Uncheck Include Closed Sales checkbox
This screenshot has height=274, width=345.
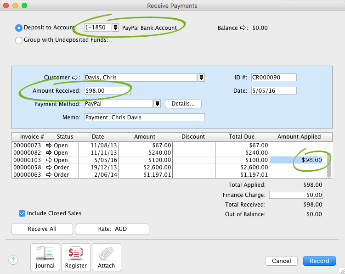[22, 213]
